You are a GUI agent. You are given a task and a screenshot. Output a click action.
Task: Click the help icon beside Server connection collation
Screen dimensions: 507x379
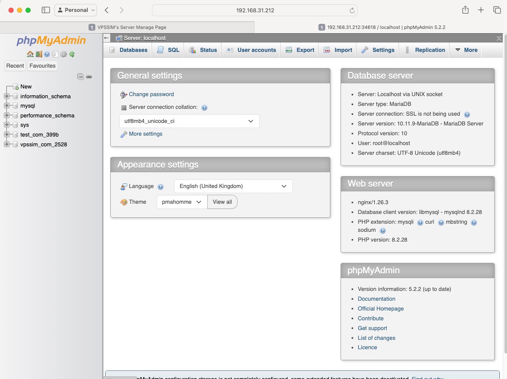(204, 108)
